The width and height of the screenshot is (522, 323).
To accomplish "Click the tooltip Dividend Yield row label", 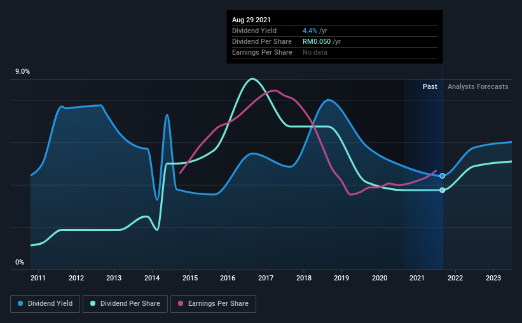I will point(254,31).
